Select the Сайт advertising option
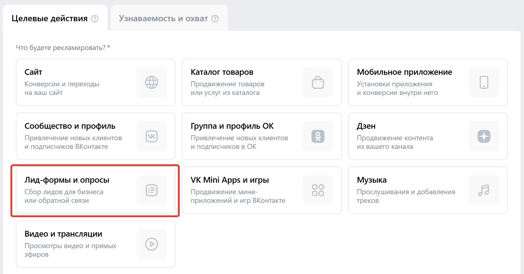 (95, 82)
